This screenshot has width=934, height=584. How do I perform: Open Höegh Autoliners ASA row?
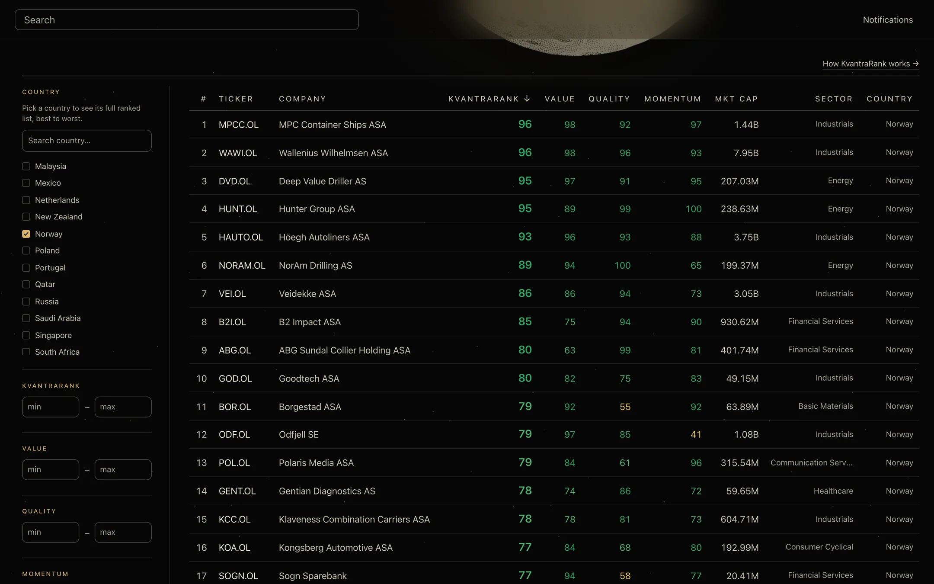click(x=554, y=237)
